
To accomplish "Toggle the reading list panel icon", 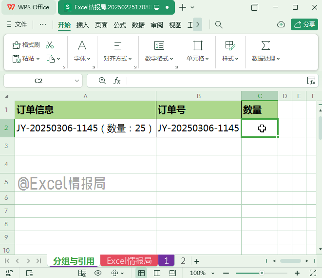I will [29, 273].
